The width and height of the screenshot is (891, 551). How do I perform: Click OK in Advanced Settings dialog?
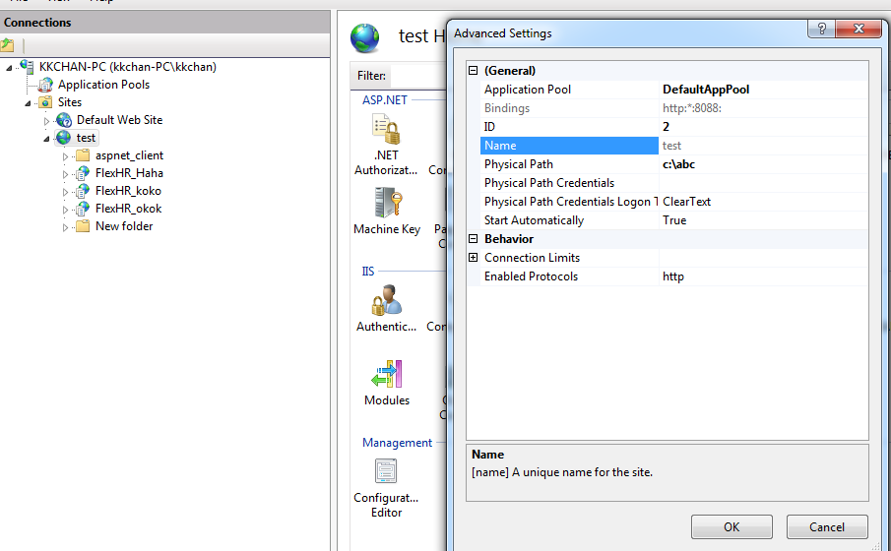pos(732,527)
